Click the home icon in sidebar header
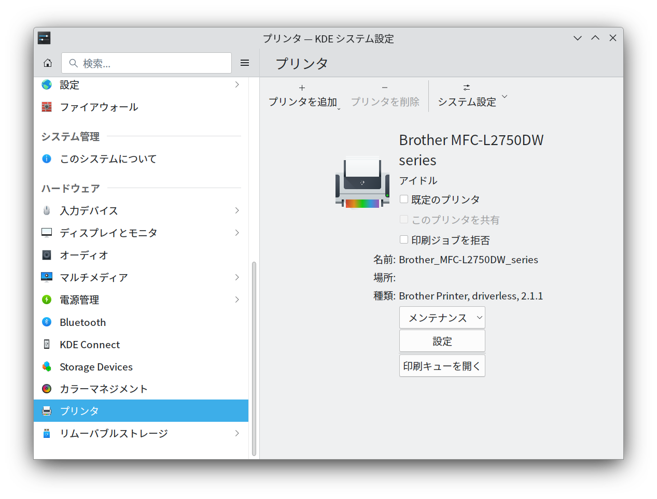The height and width of the screenshot is (499, 657). (x=48, y=63)
